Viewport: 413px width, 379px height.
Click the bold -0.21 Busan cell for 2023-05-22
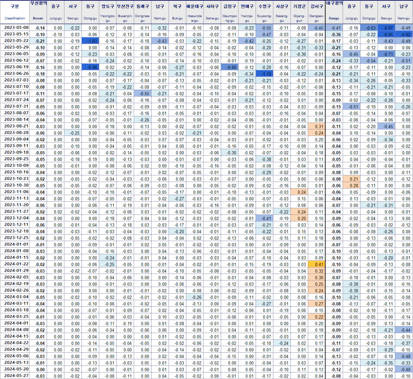(38, 41)
